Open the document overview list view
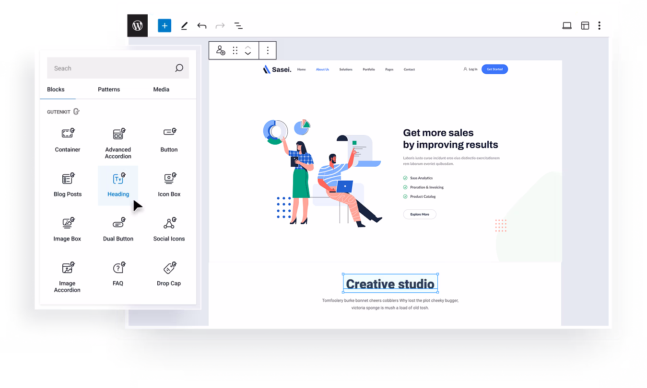The image size is (647, 388). 238,26
